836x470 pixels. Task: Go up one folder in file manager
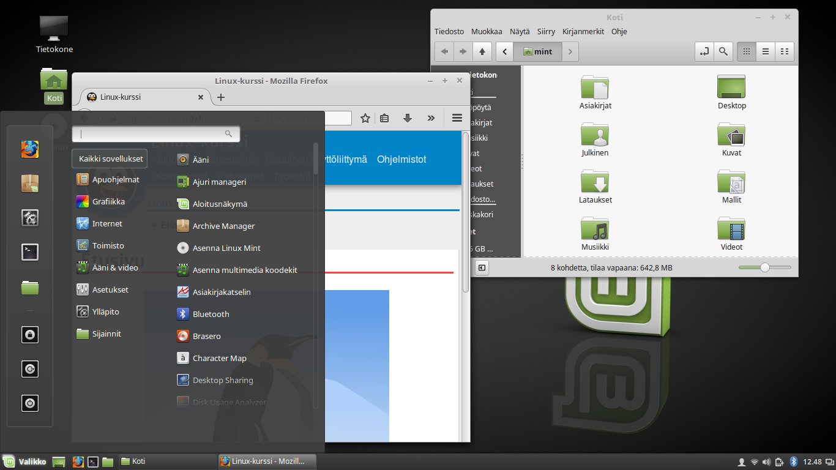click(x=482, y=52)
